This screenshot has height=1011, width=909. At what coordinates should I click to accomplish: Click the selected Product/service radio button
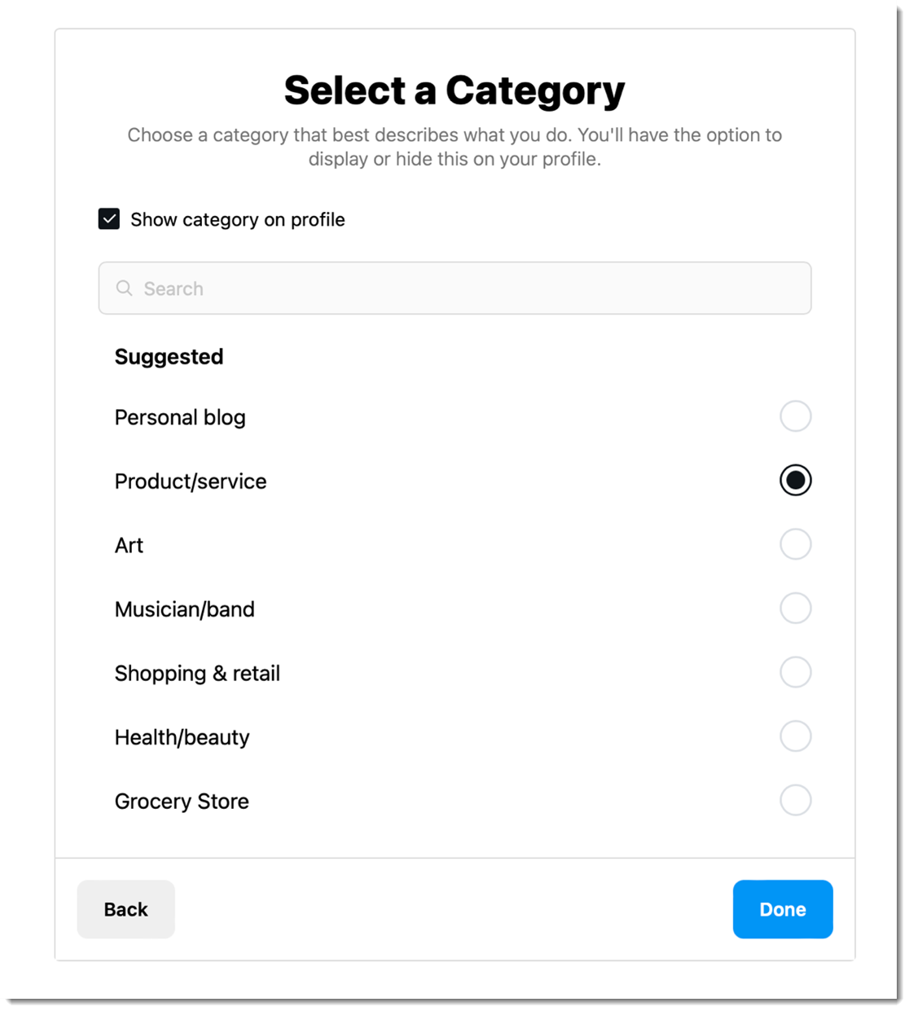(x=795, y=481)
